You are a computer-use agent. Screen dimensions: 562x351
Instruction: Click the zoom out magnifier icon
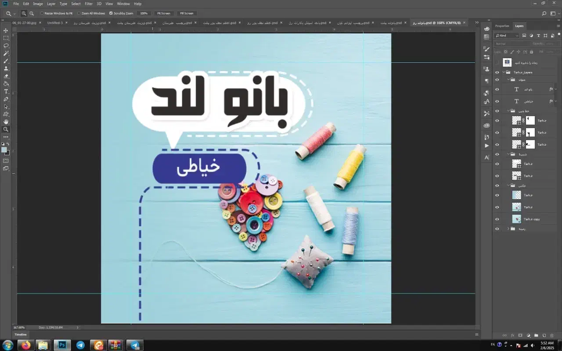click(x=32, y=14)
